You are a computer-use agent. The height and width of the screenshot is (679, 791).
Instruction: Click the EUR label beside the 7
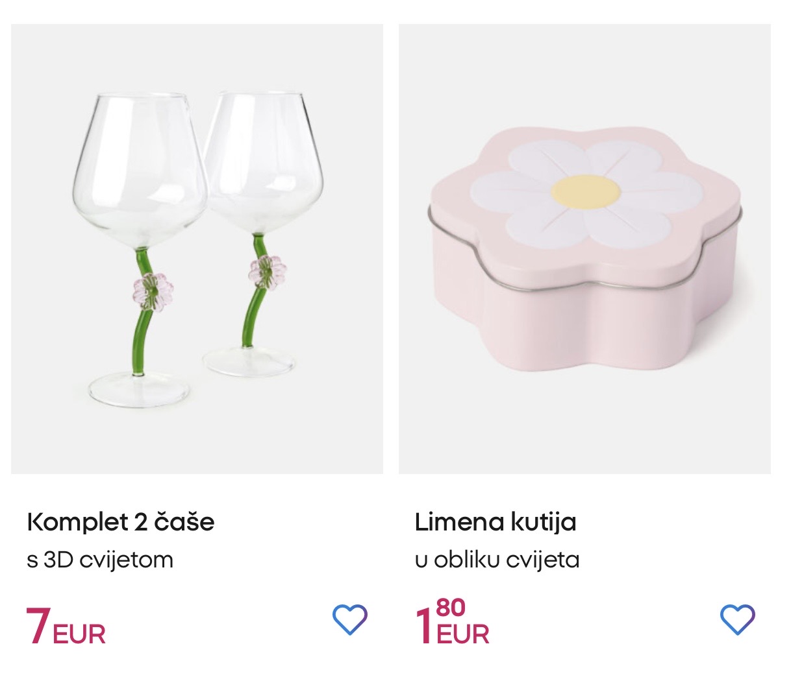[x=79, y=634]
